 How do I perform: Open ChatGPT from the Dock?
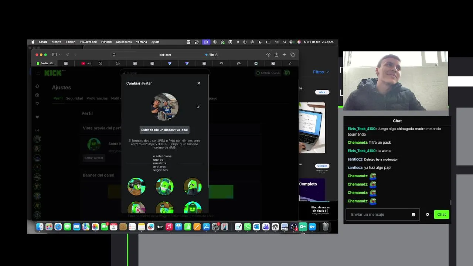[275, 227]
